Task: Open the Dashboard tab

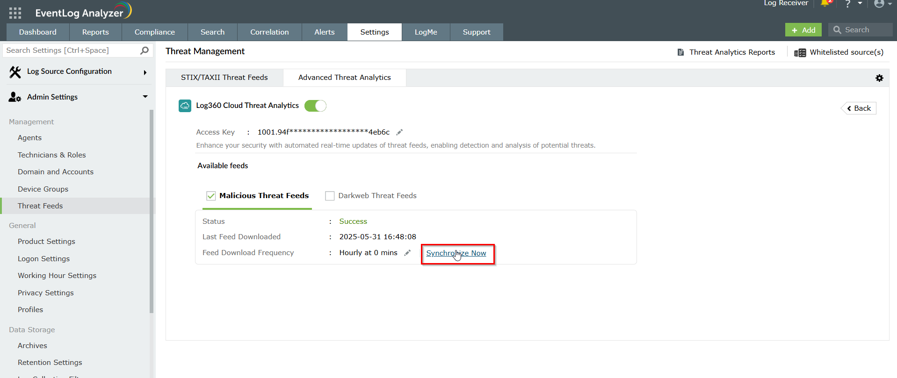Action: tap(38, 32)
